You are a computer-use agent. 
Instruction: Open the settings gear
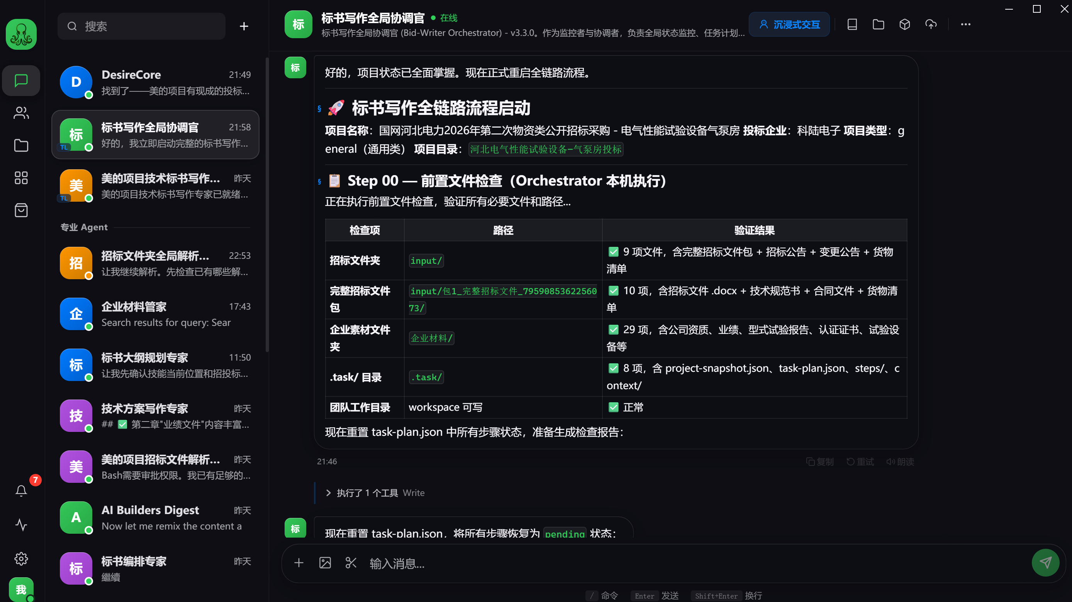tap(20, 559)
